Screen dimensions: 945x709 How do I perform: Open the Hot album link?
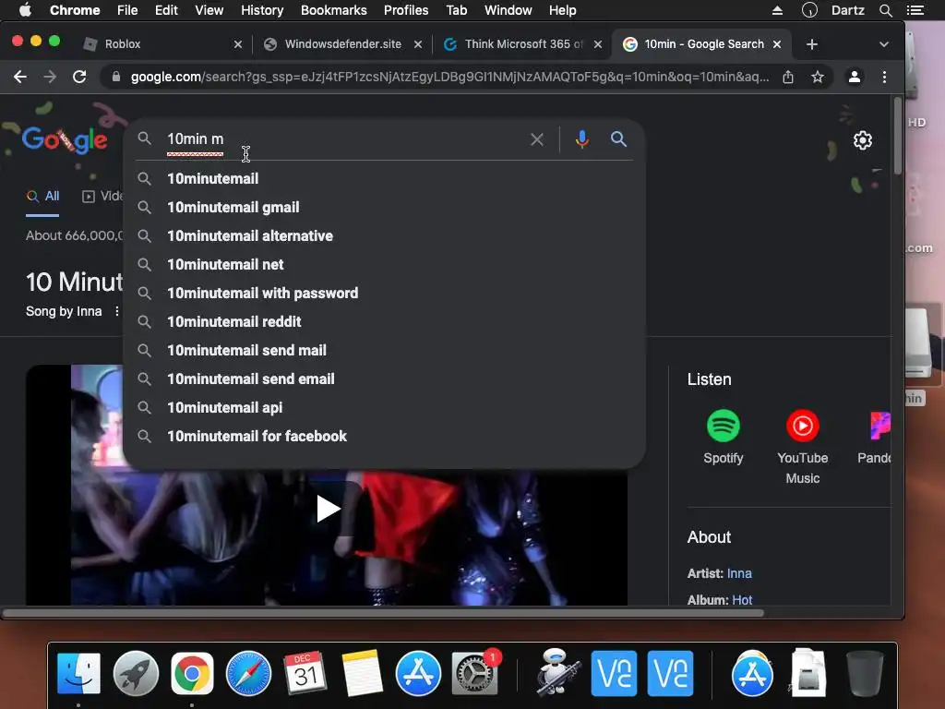coord(742,600)
